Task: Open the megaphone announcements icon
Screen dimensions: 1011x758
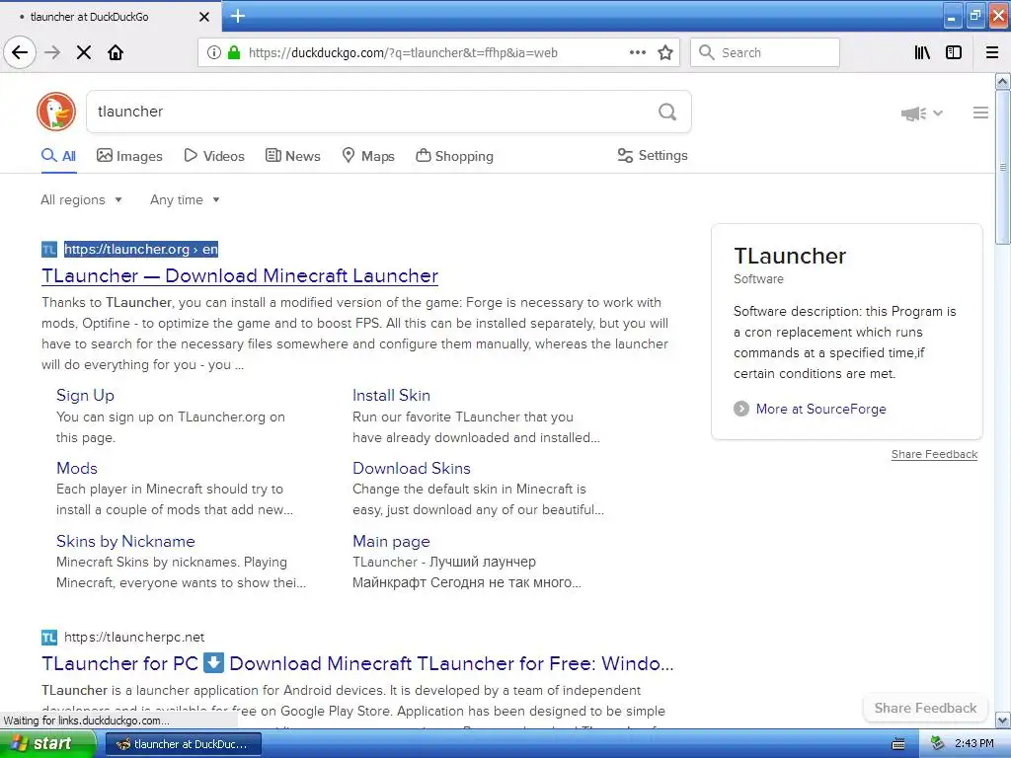Action: (x=913, y=114)
